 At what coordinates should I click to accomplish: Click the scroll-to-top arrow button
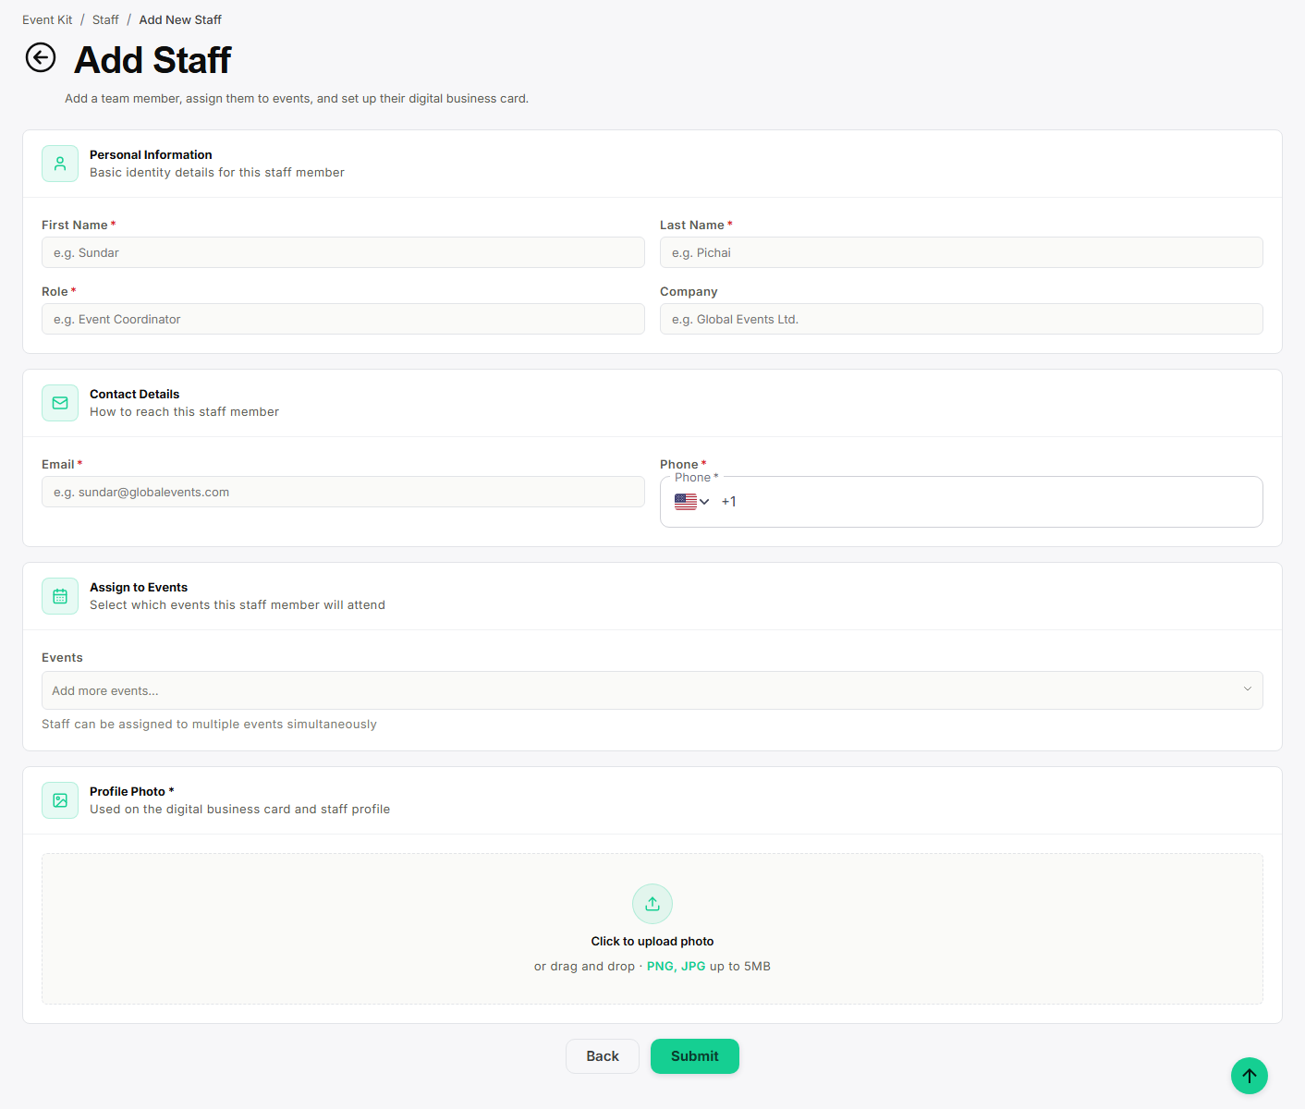[1250, 1076]
